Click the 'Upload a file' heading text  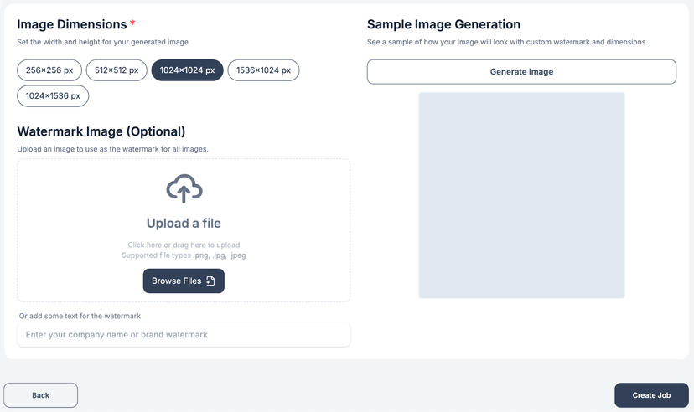tap(184, 224)
